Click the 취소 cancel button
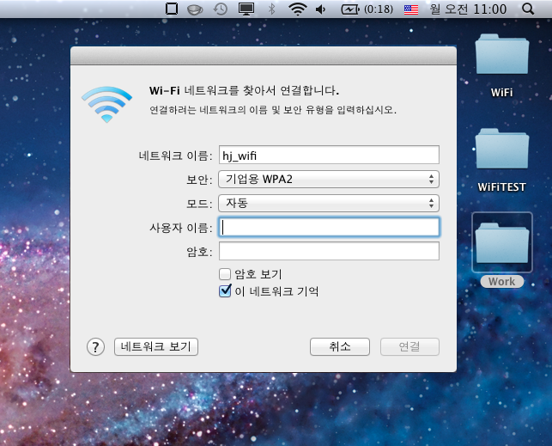 click(x=340, y=346)
